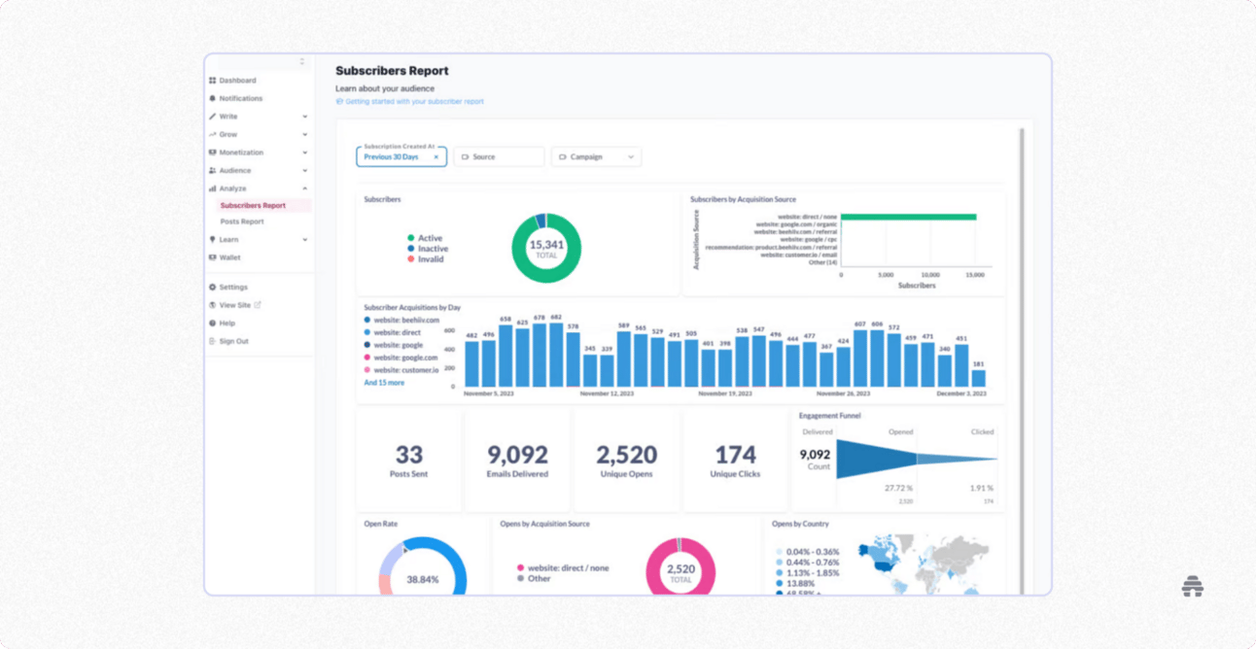The image size is (1256, 649).
Task: Expand the Campaign filter dropdown
Action: click(631, 156)
